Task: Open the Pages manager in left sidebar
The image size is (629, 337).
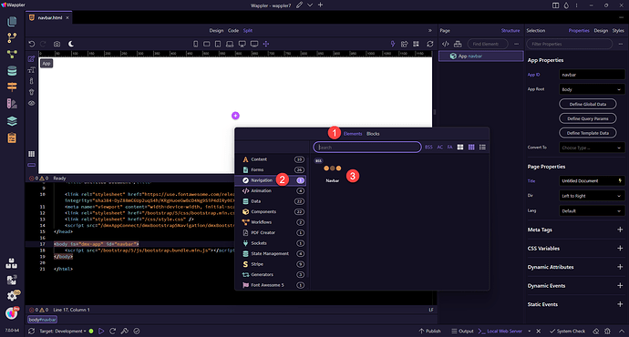Action: (x=12, y=21)
